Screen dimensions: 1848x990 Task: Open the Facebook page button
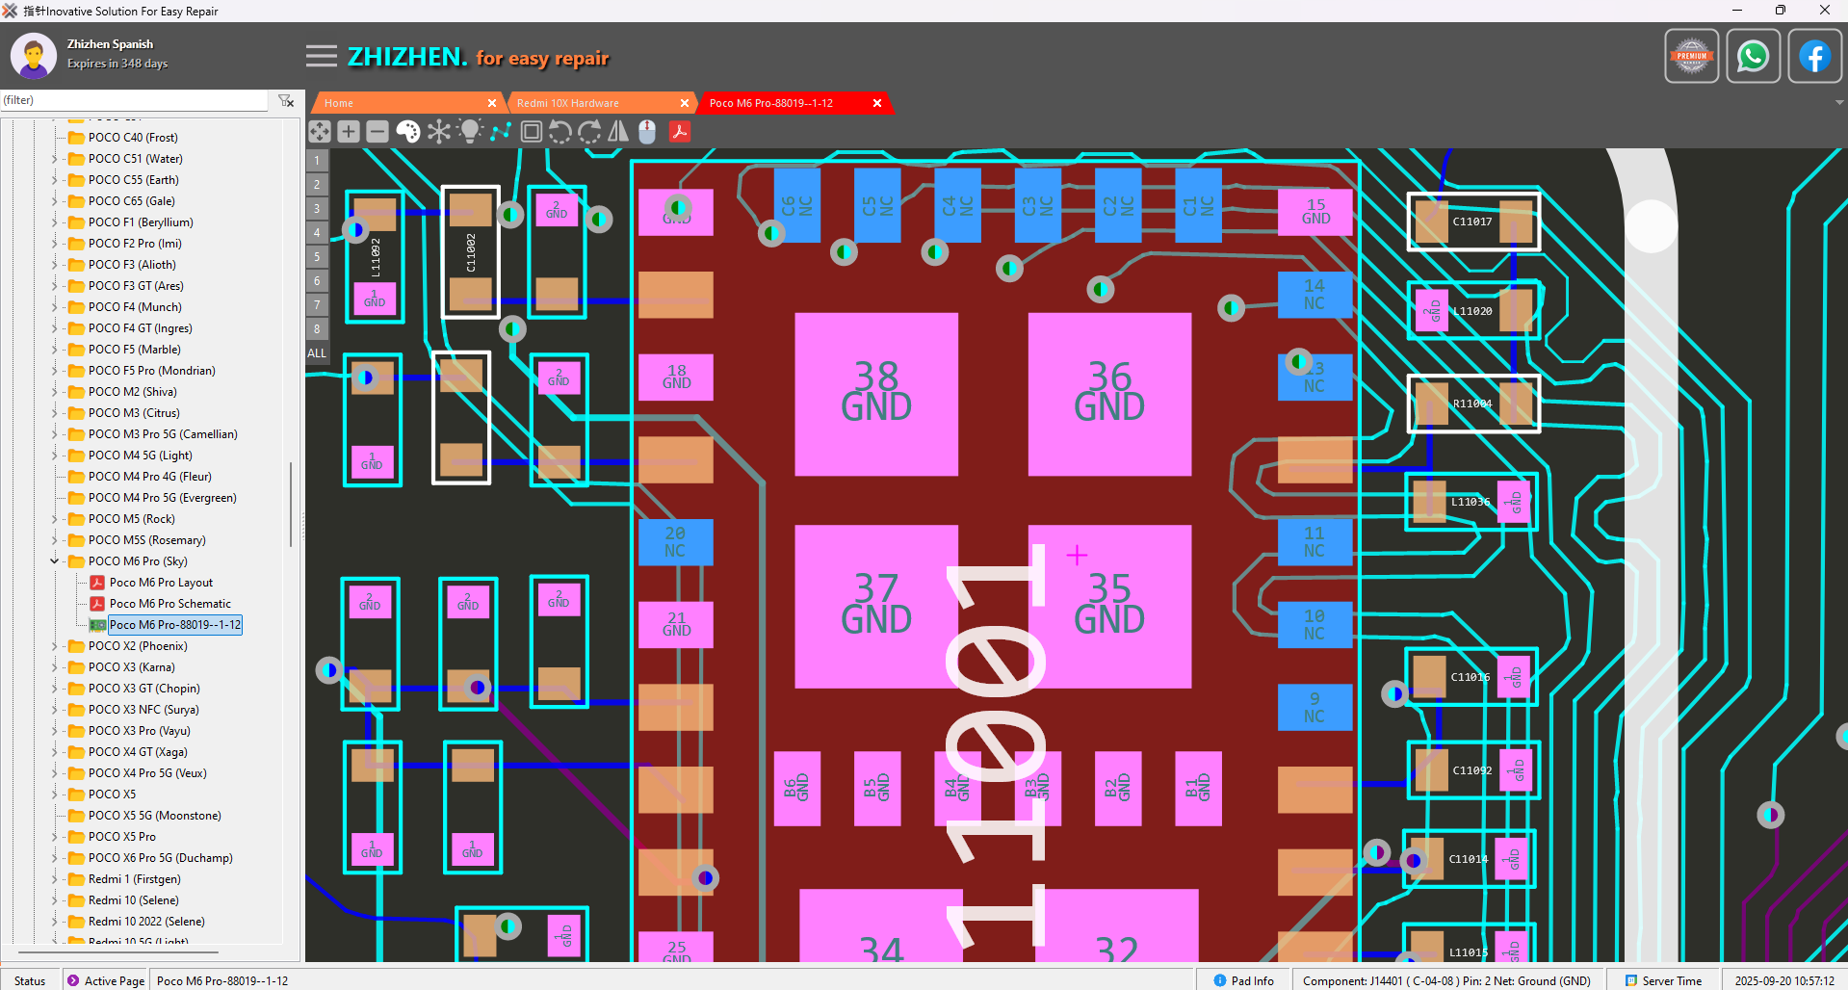(x=1815, y=57)
